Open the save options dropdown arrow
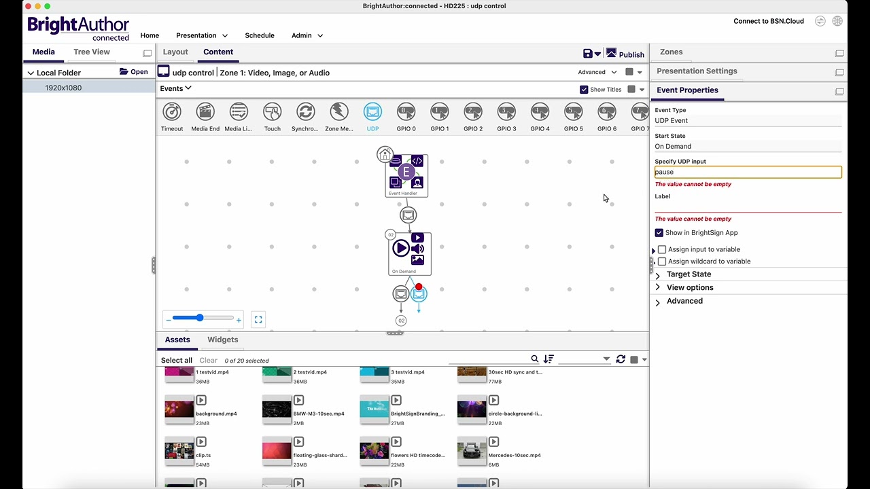Image resolution: width=870 pixels, height=489 pixels. [x=598, y=54]
